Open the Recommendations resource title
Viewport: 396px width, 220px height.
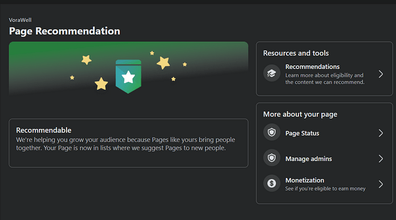tap(312, 66)
